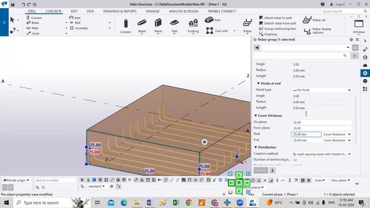The image size is (370, 208).
Task: Click the Save icon in title bar
Action: (x=13, y=4)
